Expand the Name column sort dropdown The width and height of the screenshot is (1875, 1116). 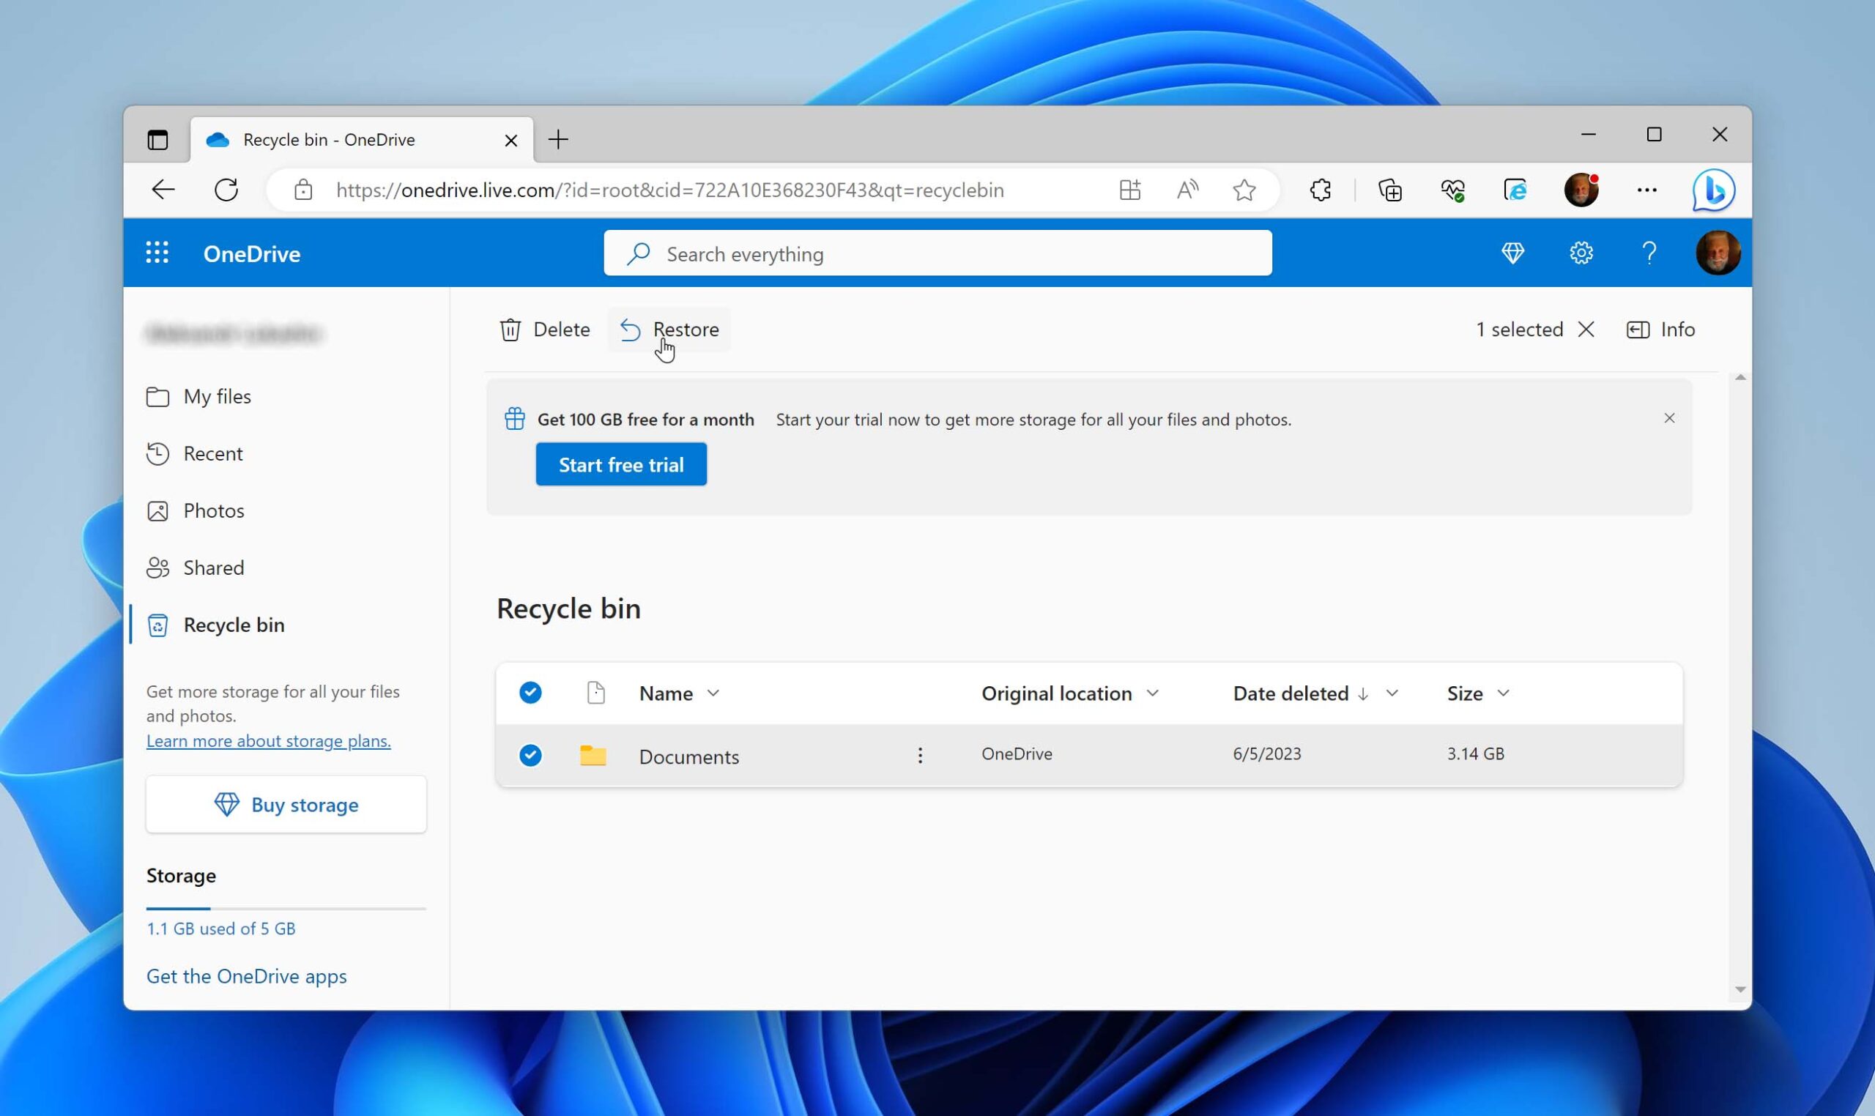[713, 692]
